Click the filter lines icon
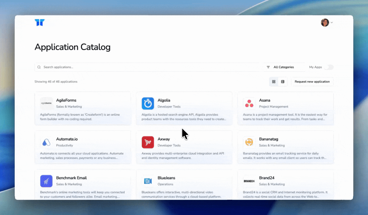Screen dimensions: 368x215 [268, 67]
